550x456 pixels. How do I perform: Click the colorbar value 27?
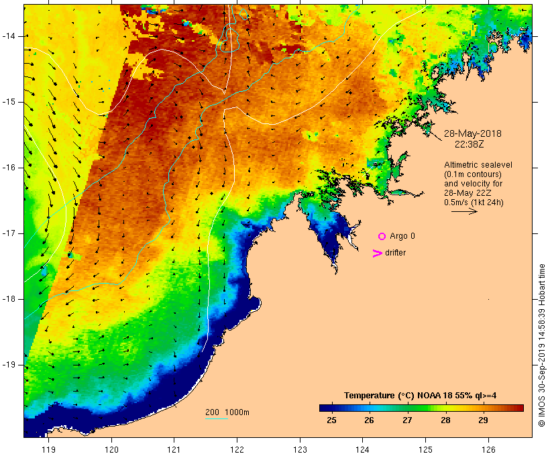(x=407, y=420)
